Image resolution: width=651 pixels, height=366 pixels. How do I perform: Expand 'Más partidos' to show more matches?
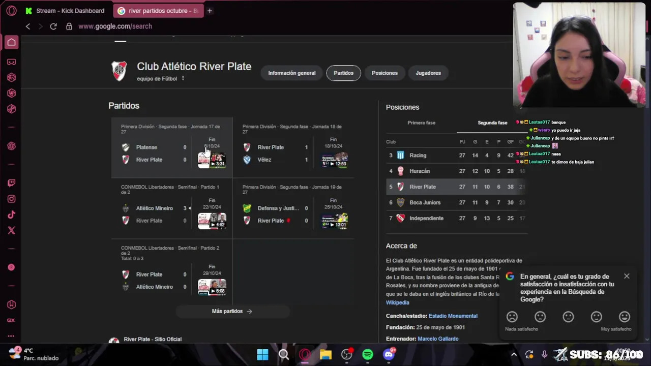(x=232, y=311)
